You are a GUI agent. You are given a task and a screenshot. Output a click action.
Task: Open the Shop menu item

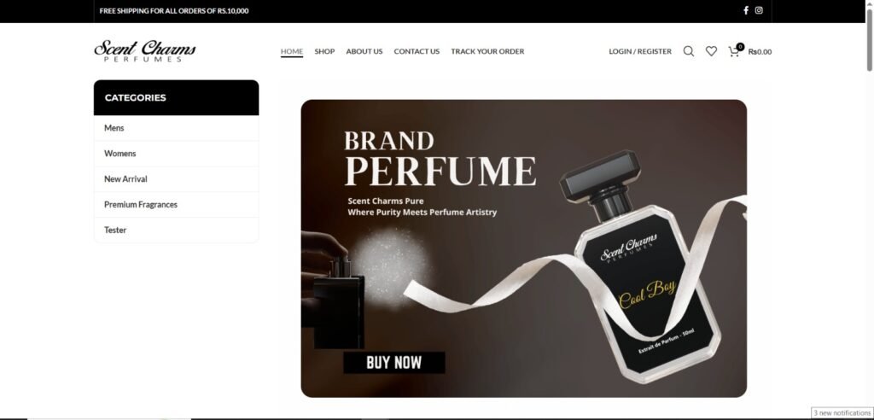click(324, 51)
